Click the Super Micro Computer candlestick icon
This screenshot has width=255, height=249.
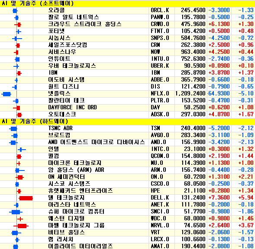pyautogui.click(x=16, y=212)
